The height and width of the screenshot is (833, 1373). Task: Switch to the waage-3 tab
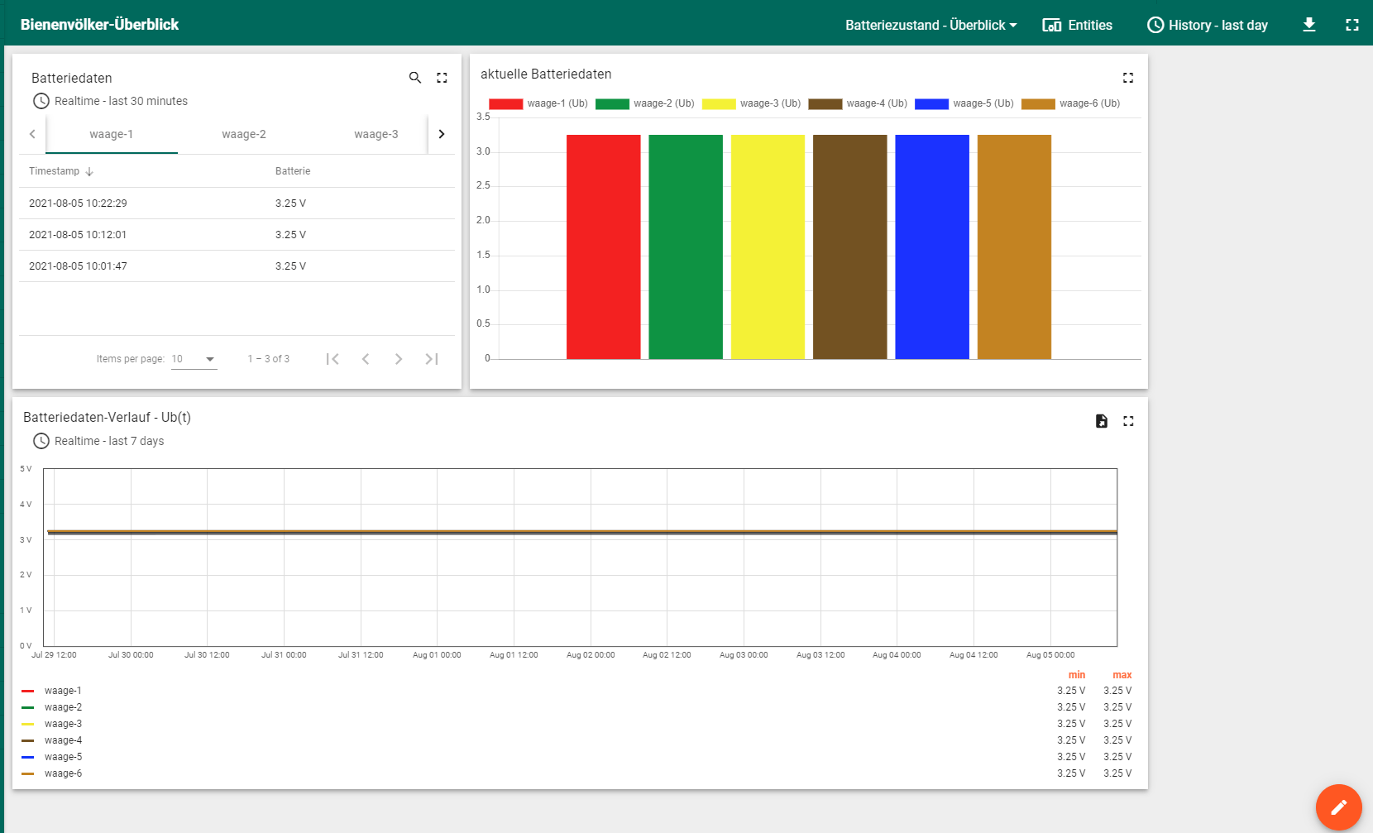(376, 134)
